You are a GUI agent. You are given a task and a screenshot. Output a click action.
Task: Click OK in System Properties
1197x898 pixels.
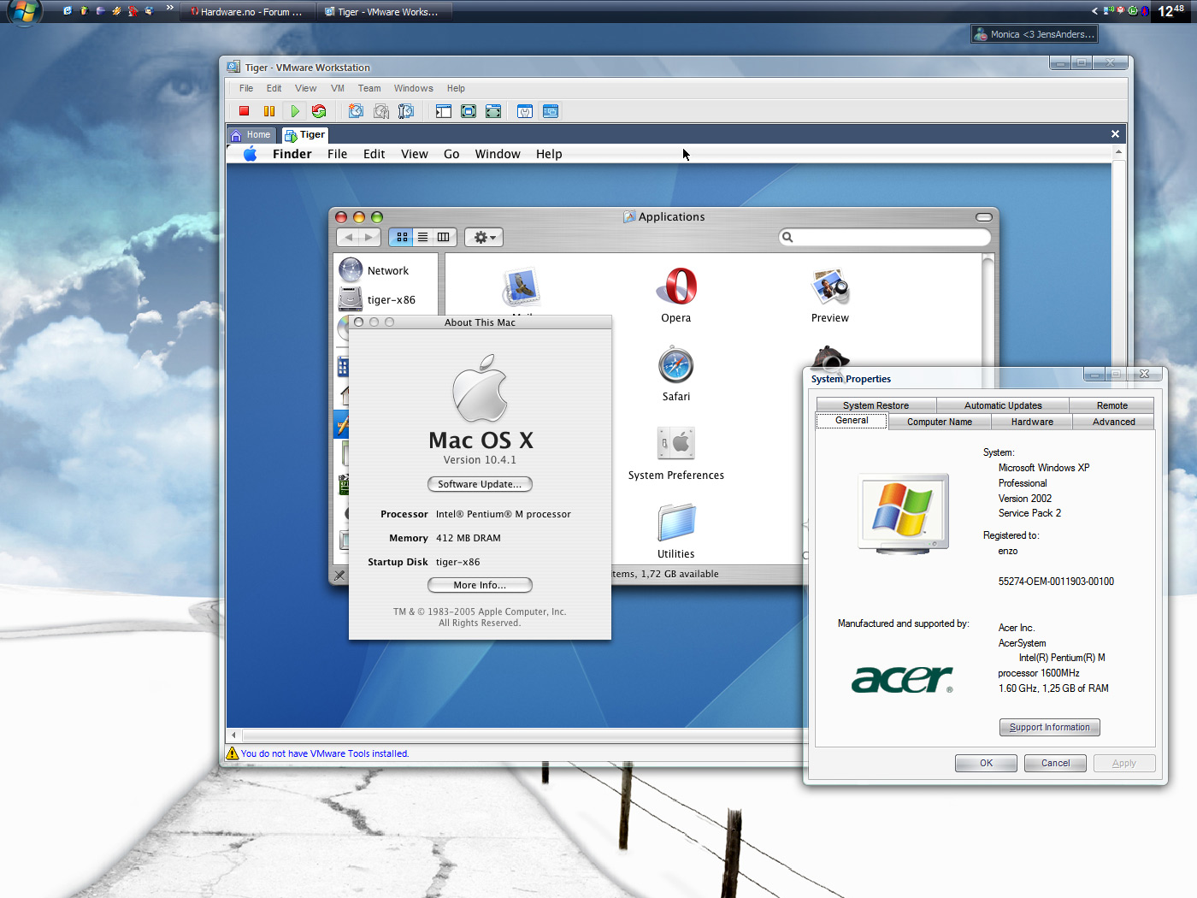(x=986, y=763)
